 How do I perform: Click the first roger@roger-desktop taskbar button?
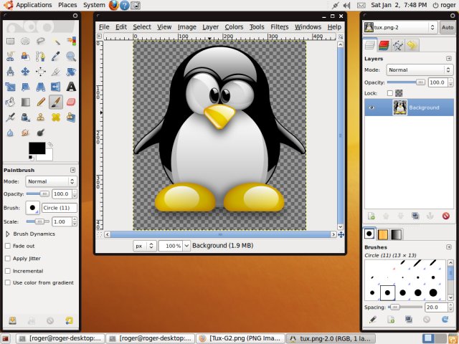click(x=60, y=338)
